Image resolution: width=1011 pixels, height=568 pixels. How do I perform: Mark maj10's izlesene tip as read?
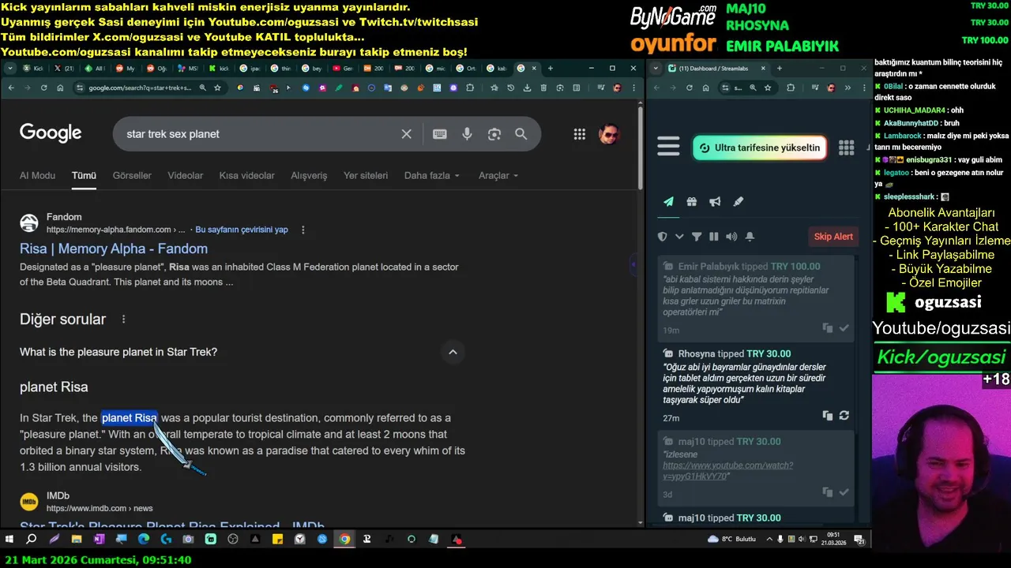coord(844,491)
